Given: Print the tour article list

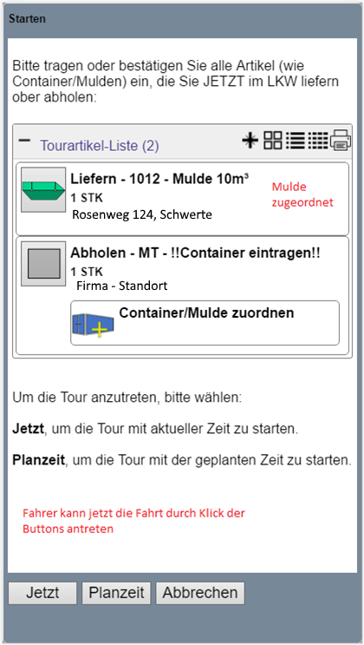Looking at the screenshot, I should tap(341, 141).
